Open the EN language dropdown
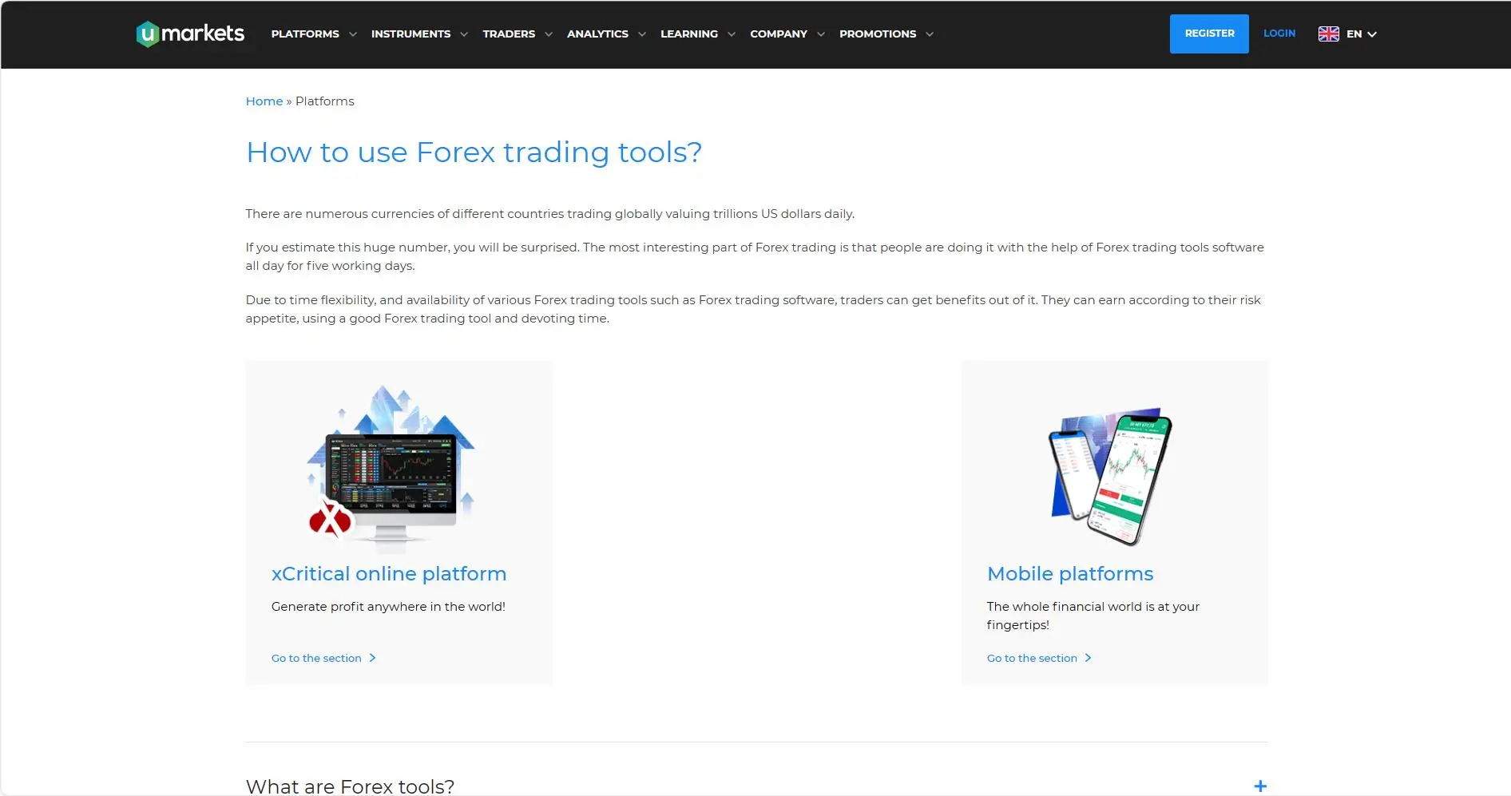1511x796 pixels. pos(1362,34)
